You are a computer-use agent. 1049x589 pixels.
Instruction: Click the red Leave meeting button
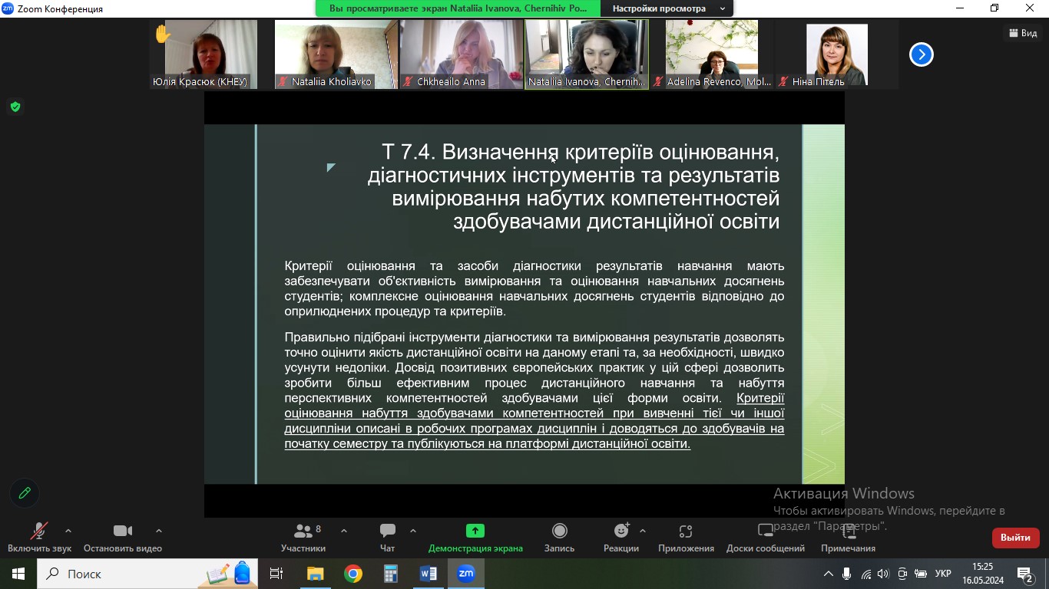click(1015, 538)
